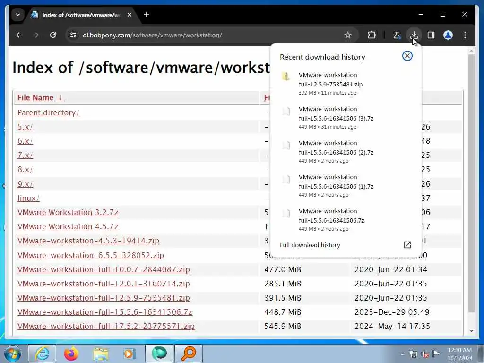Open Chrome three-dot menu

465,35
